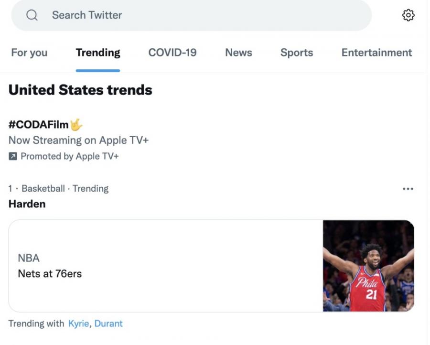This screenshot has height=345, width=430.
Task: Click the 76ers player thumbnail image
Action: (x=368, y=266)
